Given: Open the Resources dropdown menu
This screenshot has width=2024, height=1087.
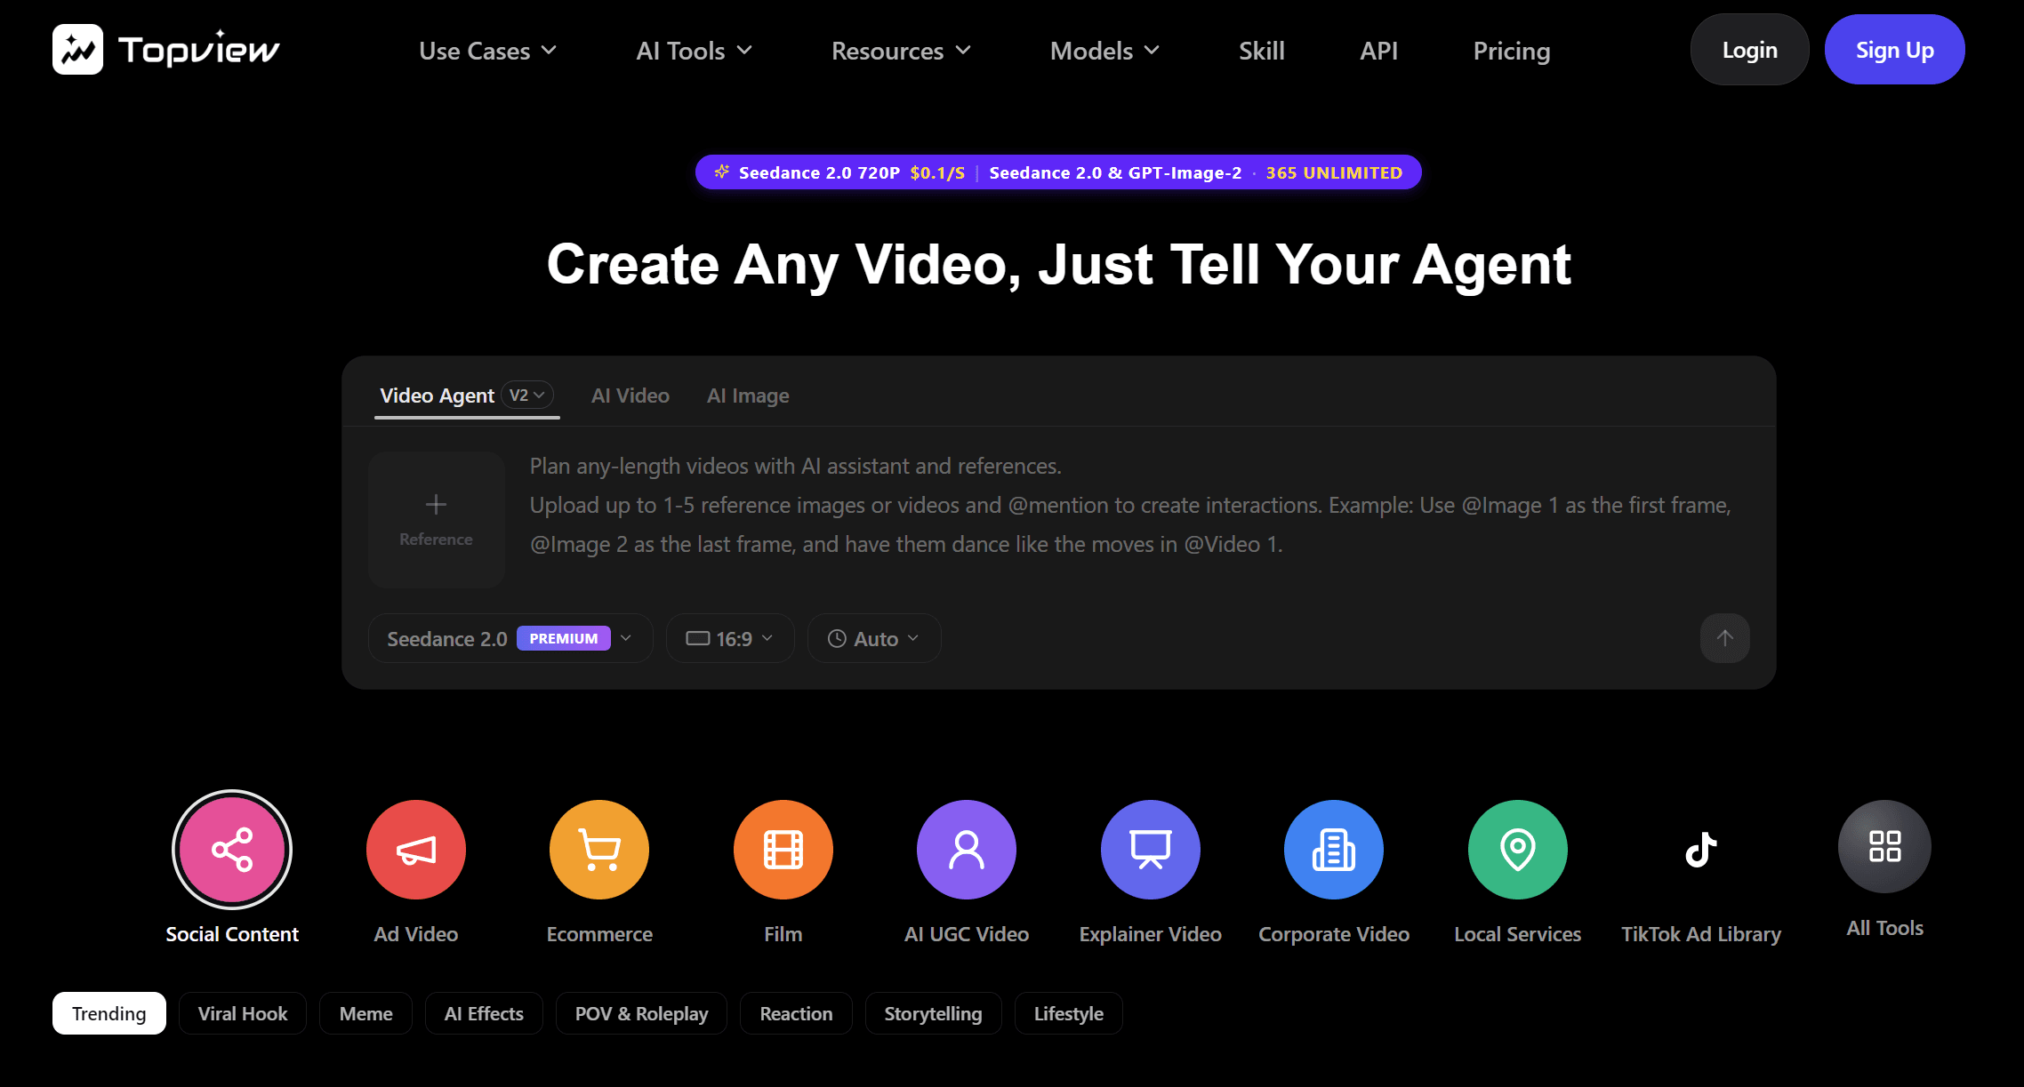Looking at the screenshot, I should pyautogui.click(x=901, y=51).
